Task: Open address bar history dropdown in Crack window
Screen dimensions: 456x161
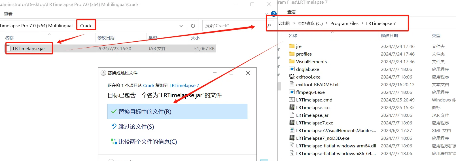Action: (181, 26)
